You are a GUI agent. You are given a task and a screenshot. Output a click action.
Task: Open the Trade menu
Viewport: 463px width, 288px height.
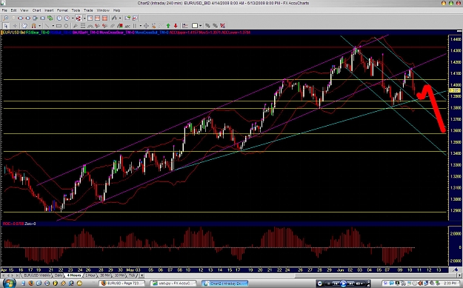[88, 10]
